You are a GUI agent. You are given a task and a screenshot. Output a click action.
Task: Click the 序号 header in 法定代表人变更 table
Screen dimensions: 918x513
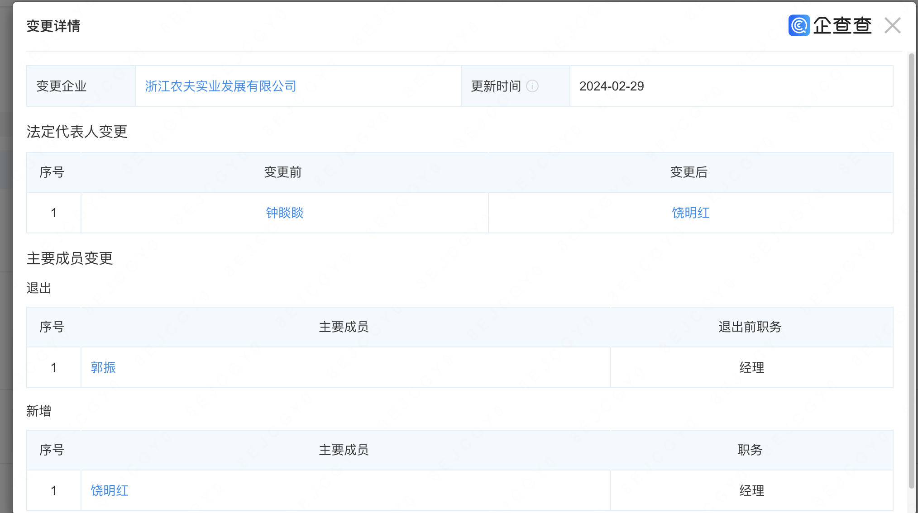pos(52,172)
